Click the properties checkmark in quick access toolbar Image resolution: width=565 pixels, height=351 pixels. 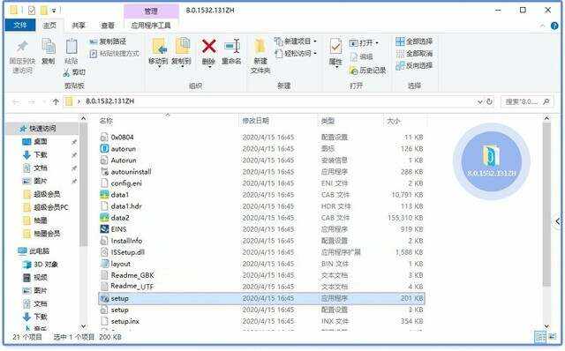pos(32,10)
